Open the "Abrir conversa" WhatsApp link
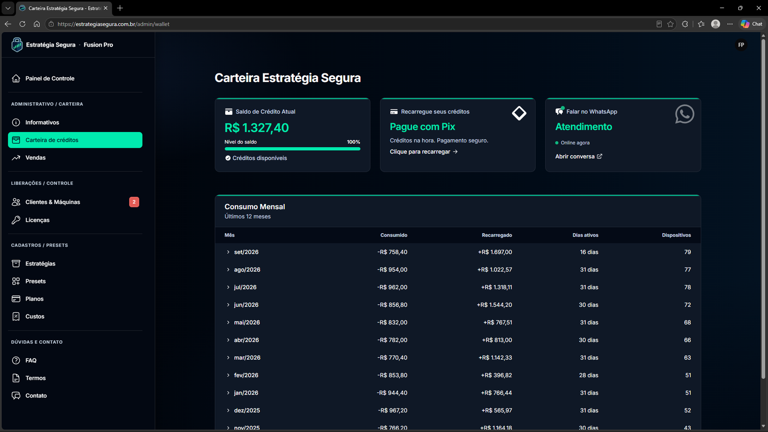 pyautogui.click(x=579, y=156)
